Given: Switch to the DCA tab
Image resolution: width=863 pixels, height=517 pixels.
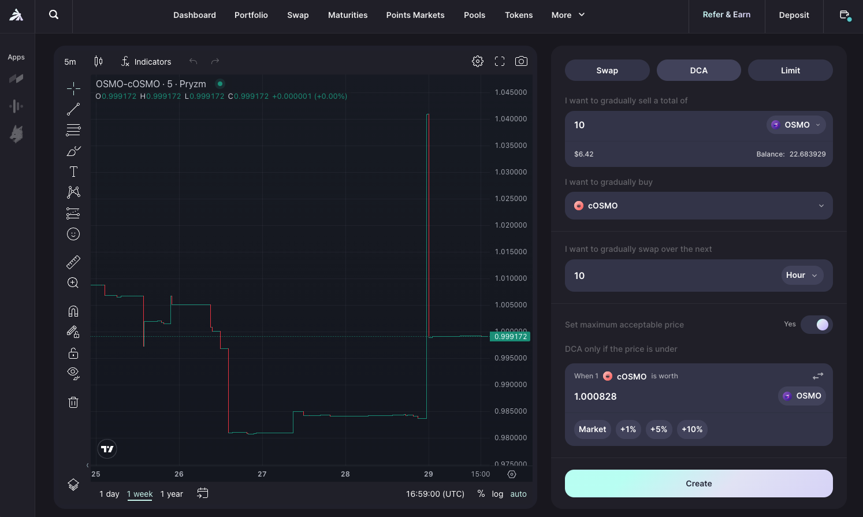Looking at the screenshot, I should 699,70.
